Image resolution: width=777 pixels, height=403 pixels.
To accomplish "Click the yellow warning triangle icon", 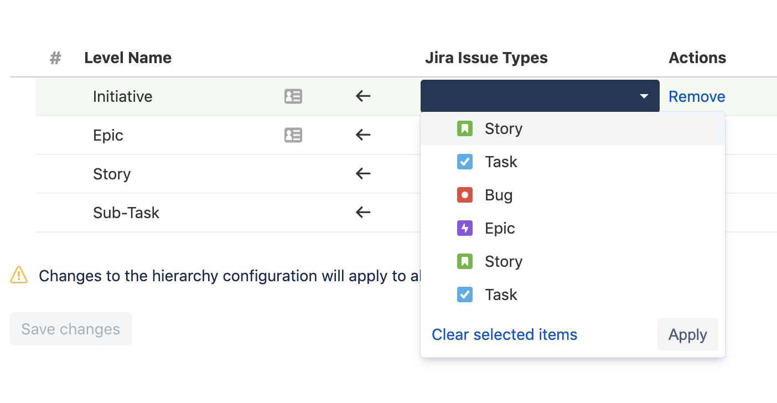I will 19,275.
